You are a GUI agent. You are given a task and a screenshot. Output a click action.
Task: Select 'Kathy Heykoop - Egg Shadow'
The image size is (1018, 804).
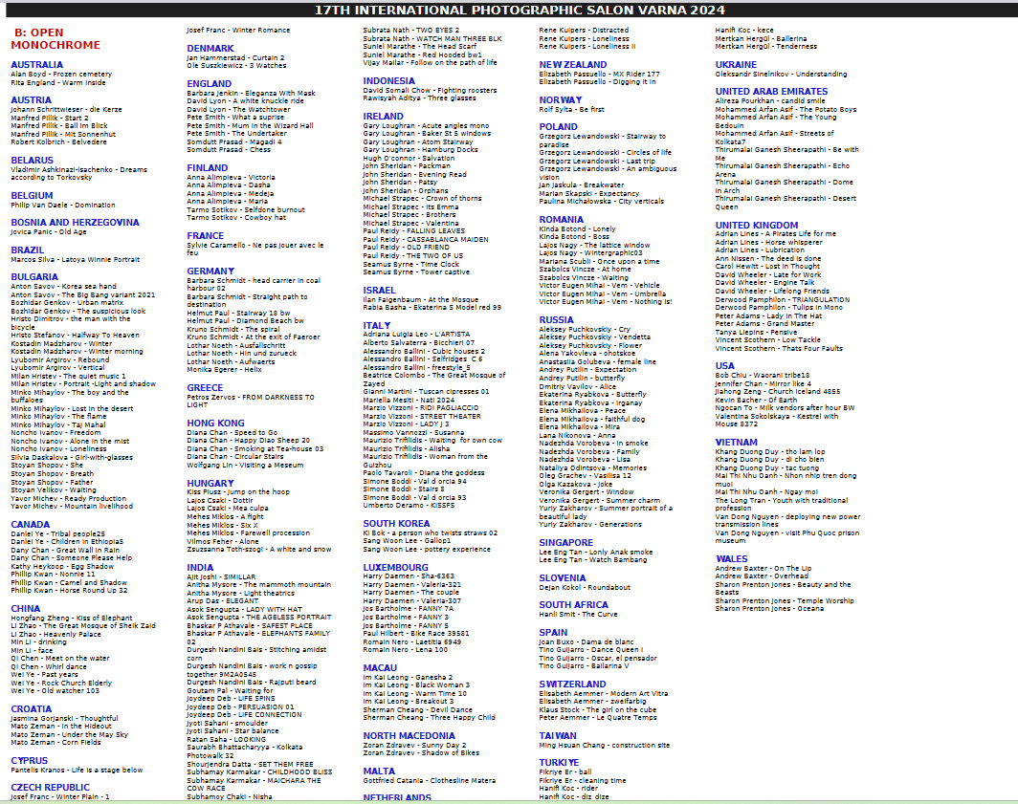[x=62, y=566]
